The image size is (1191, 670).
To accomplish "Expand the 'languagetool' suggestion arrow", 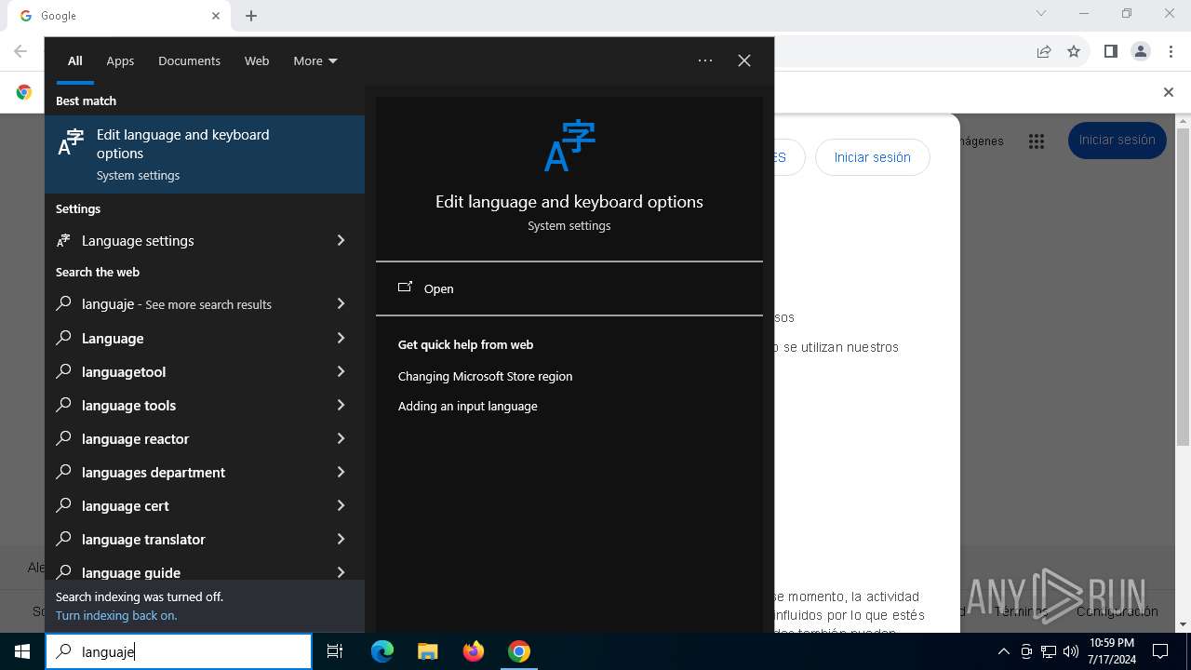I will (341, 371).
